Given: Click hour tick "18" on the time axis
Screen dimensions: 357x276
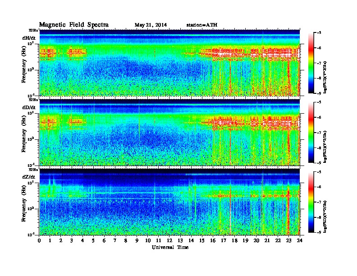Looking at the screenshot, I should point(234,240).
